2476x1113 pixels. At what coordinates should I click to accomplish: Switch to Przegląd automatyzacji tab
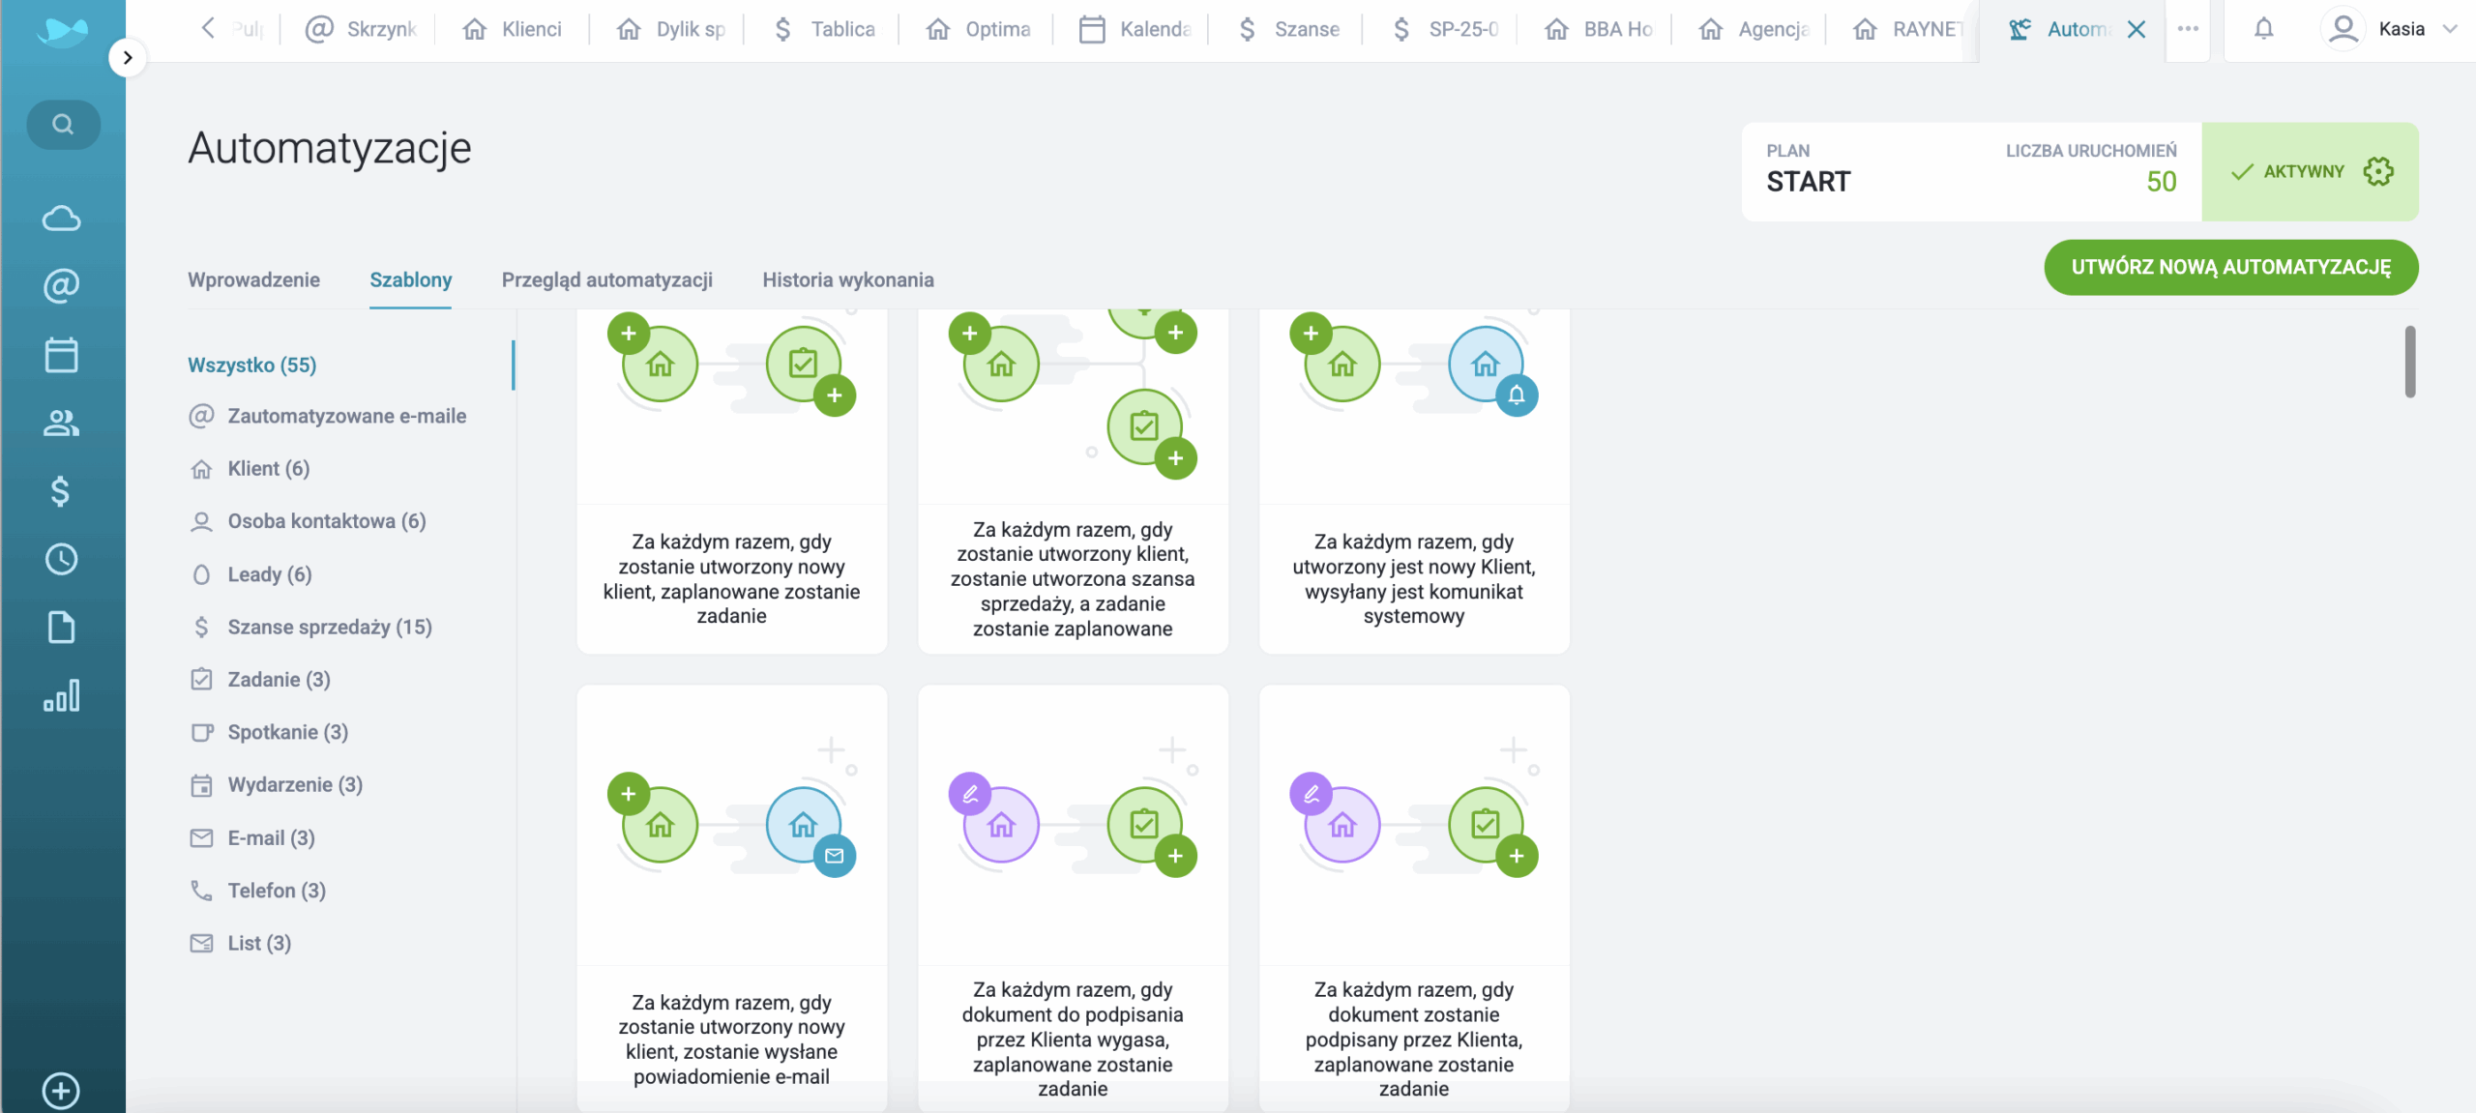tap(606, 280)
